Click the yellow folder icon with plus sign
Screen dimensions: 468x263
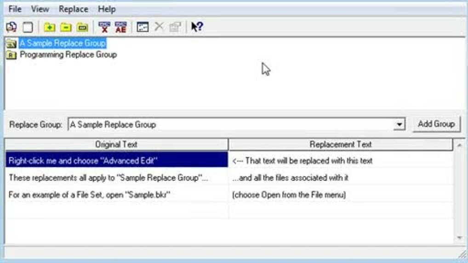(x=49, y=27)
